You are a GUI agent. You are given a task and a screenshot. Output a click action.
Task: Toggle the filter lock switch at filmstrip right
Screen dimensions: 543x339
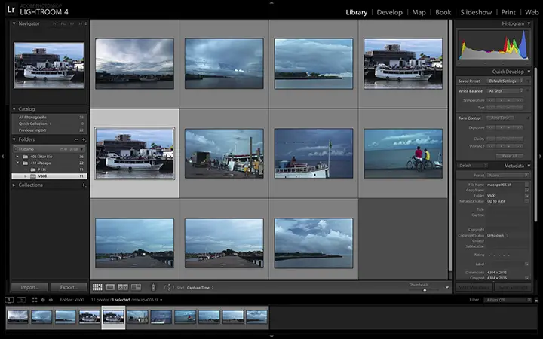pyautogui.click(x=536, y=300)
